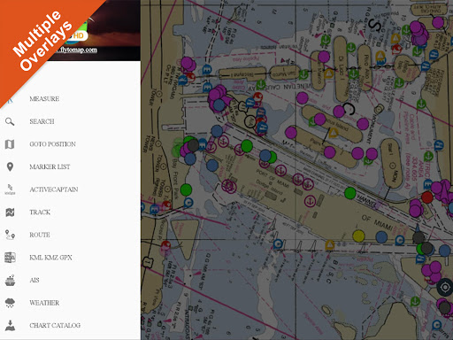
Task: Open the KML KMZ GPX icon
Action: [x=10, y=258]
